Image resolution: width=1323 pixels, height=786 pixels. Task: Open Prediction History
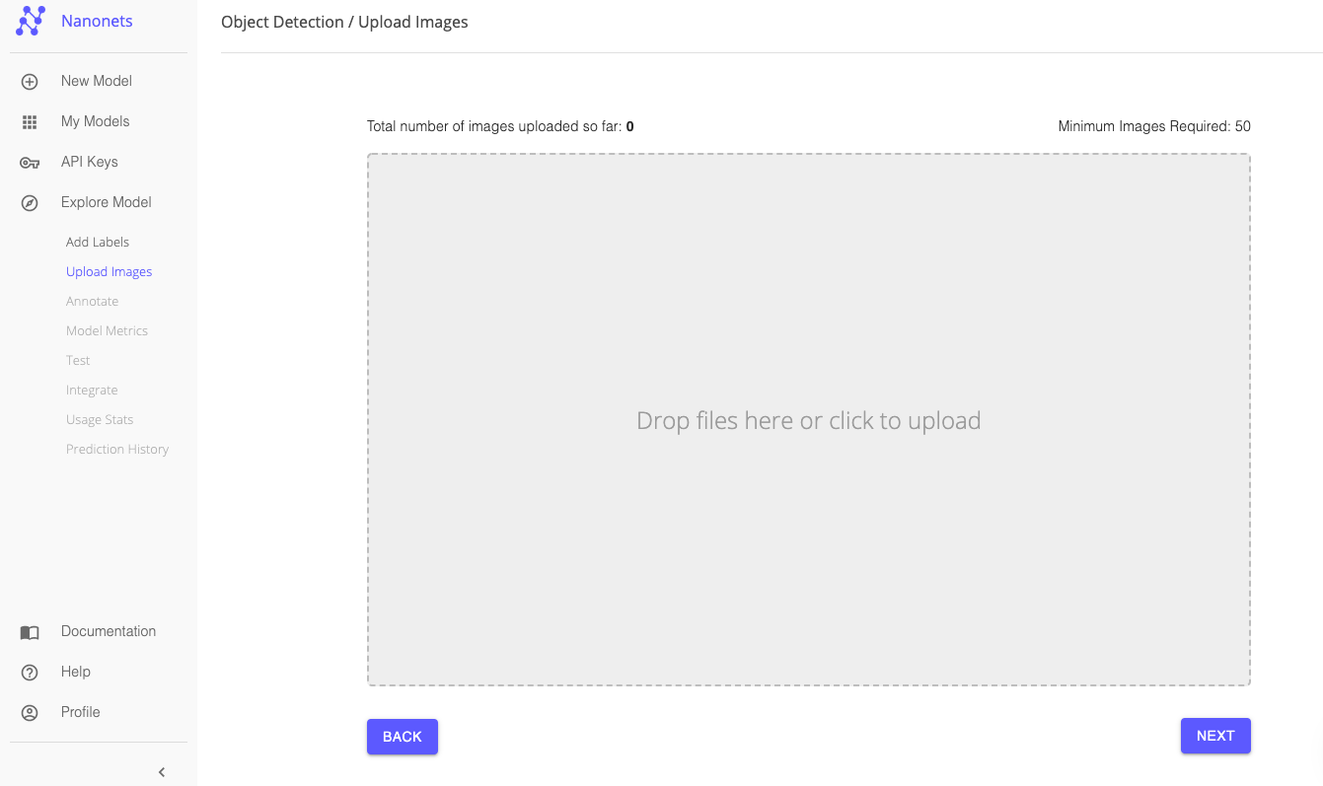click(x=117, y=449)
